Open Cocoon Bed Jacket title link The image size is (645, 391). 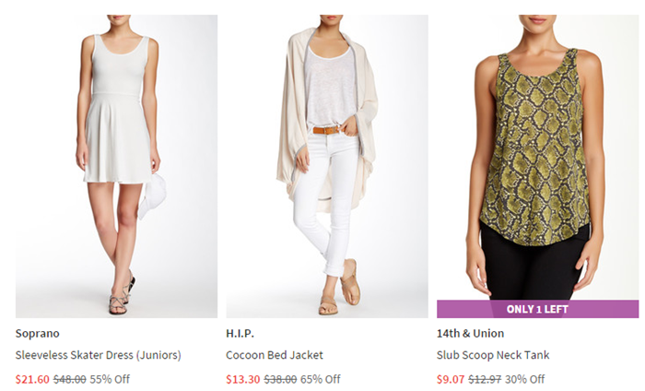(275, 355)
